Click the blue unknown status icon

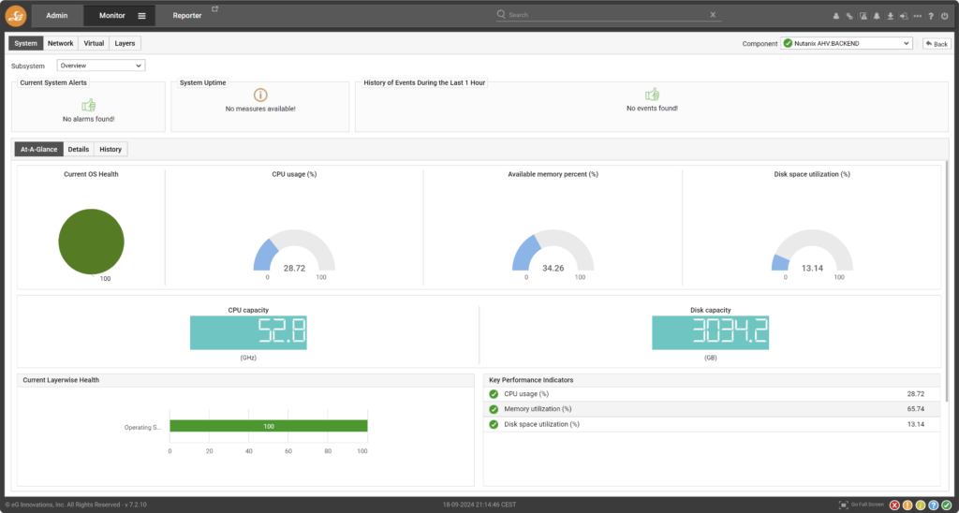[934, 506]
